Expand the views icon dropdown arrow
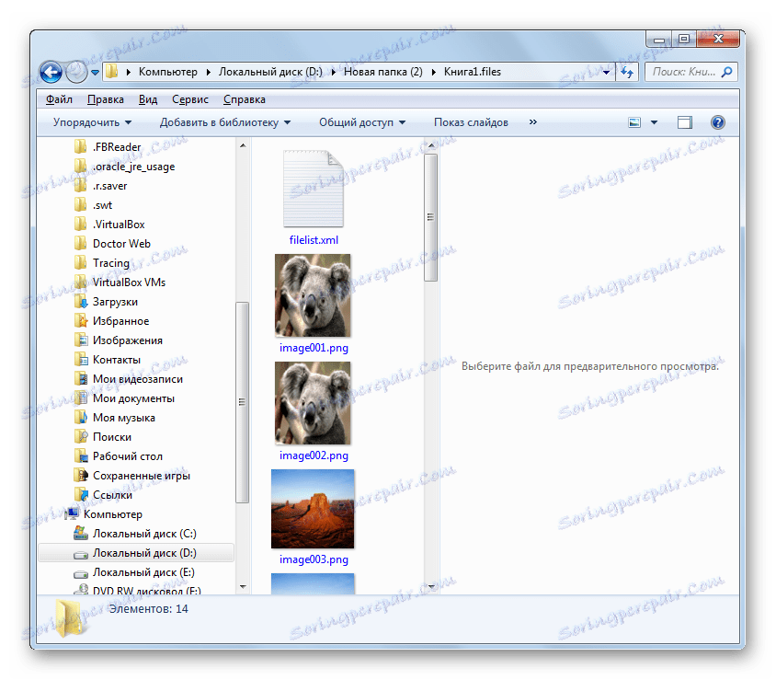Image resolution: width=776 pixels, height=680 pixels. point(655,121)
